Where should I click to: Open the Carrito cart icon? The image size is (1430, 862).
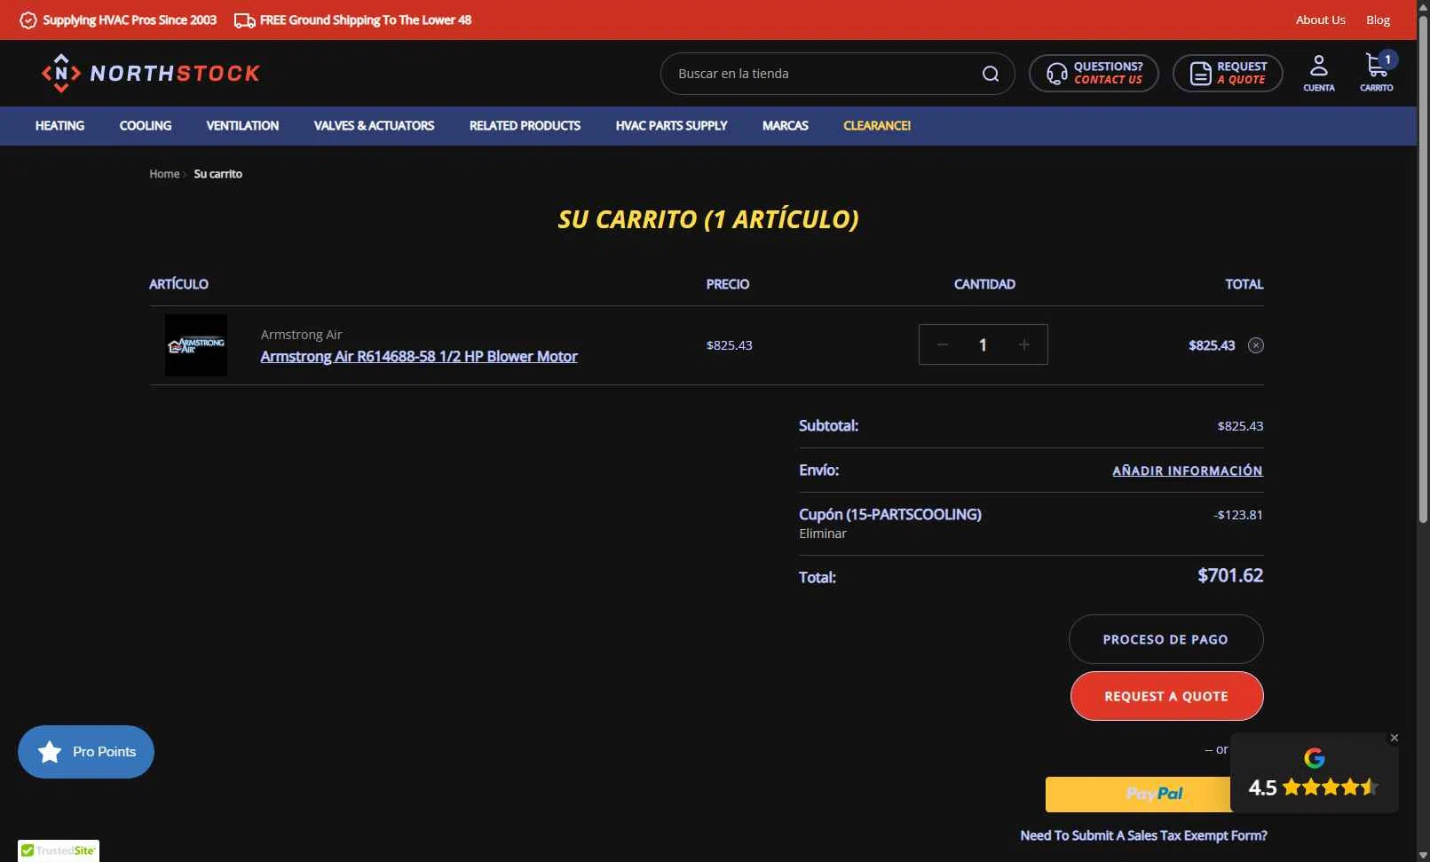coord(1377,73)
